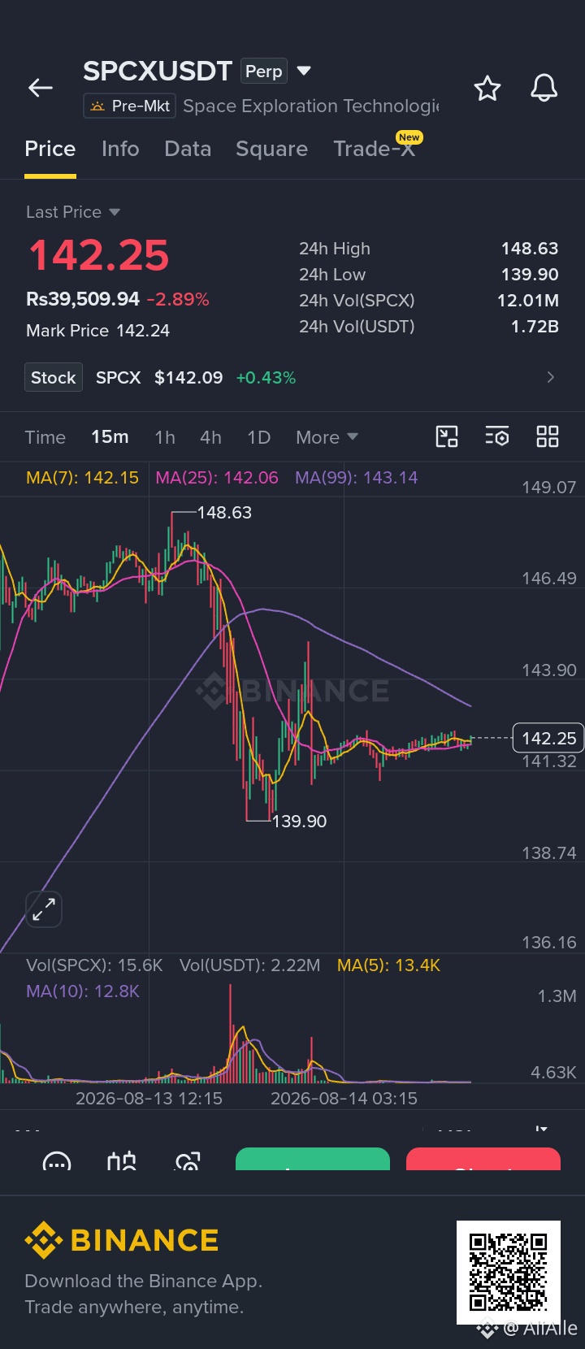The width and height of the screenshot is (585, 1349).
Task: Select the Time chart interval
Action: (x=45, y=437)
